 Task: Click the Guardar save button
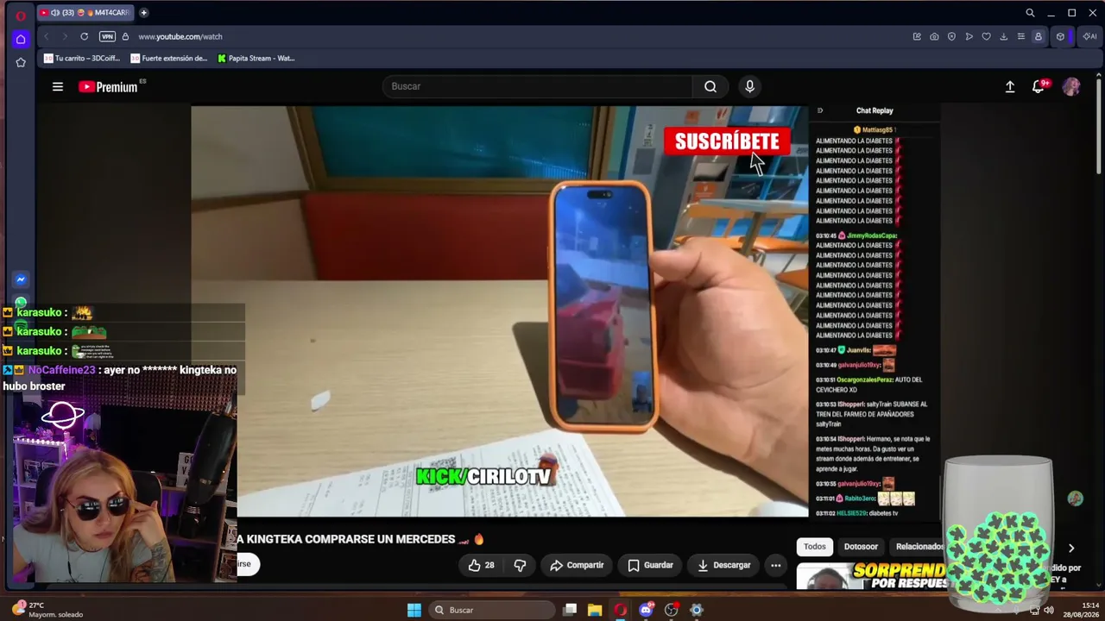tap(650, 565)
